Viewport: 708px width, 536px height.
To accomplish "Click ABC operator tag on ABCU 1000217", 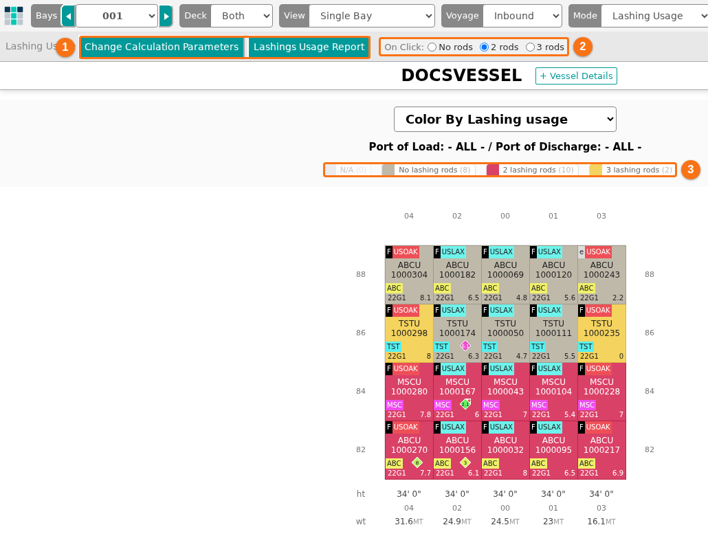I will point(586,463).
